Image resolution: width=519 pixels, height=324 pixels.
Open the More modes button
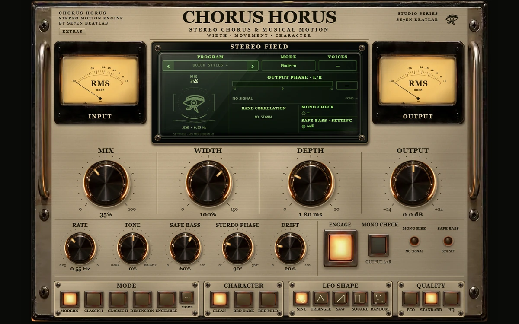[x=187, y=298]
